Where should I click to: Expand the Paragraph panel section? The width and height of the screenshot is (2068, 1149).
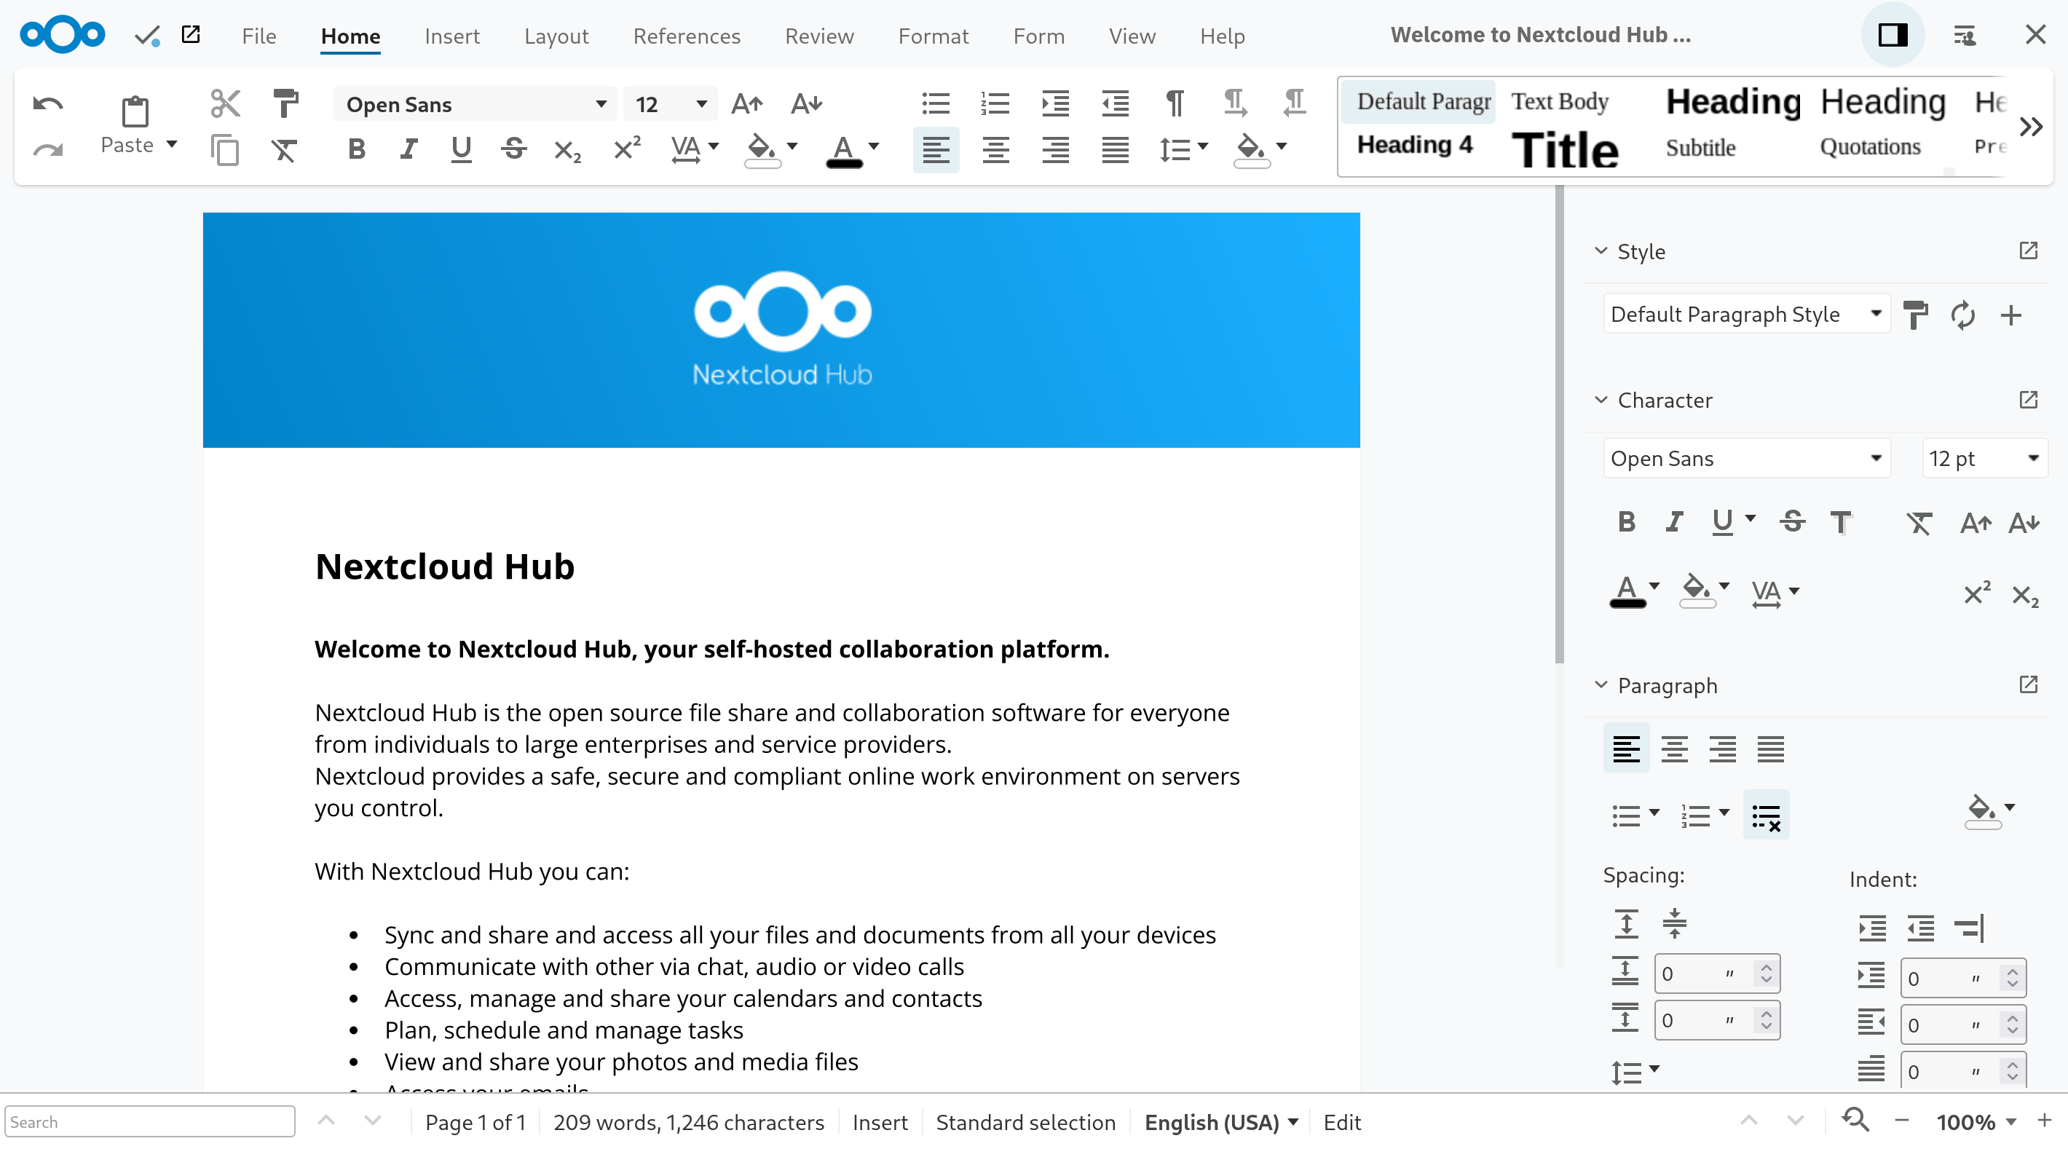click(1598, 685)
